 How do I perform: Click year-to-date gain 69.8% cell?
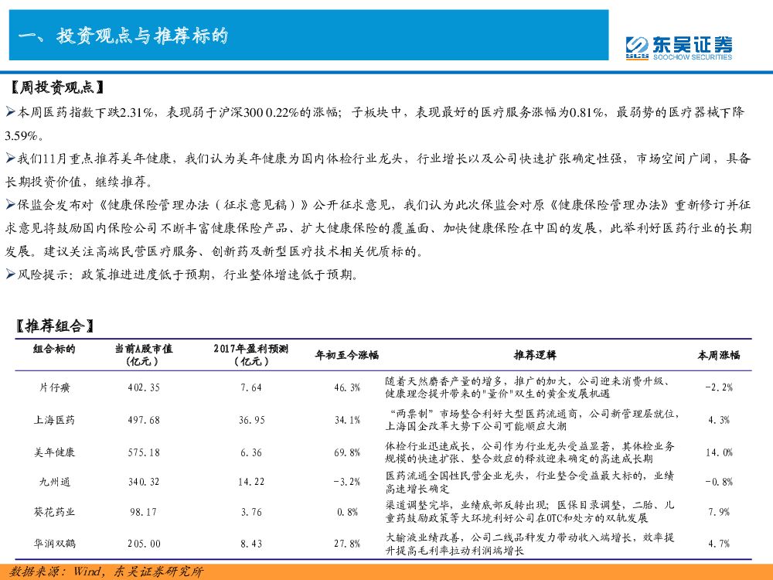(347, 452)
